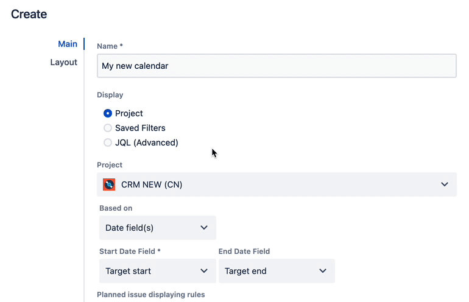Click the CRM NEW project avatar icon
This screenshot has width=469, height=302.
(x=109, y=184)
